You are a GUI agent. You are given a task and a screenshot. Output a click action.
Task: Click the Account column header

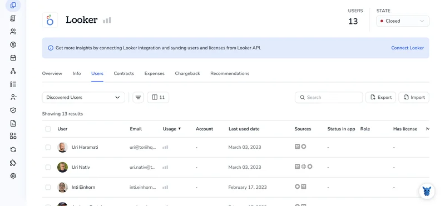204,129
